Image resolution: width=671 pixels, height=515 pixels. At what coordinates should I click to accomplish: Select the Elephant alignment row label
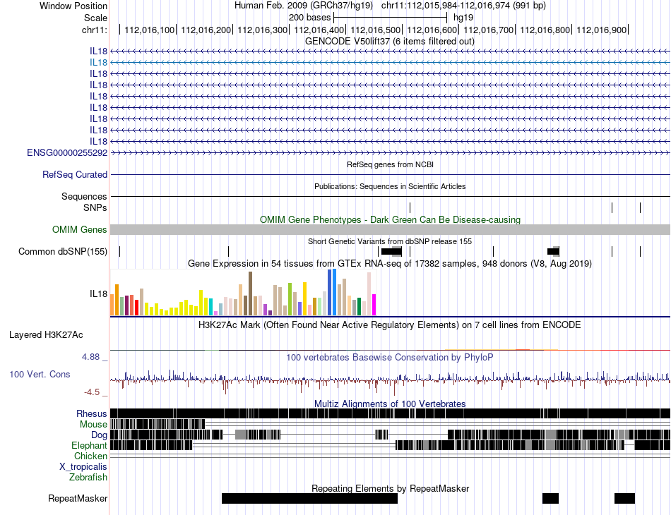point(89,445)
